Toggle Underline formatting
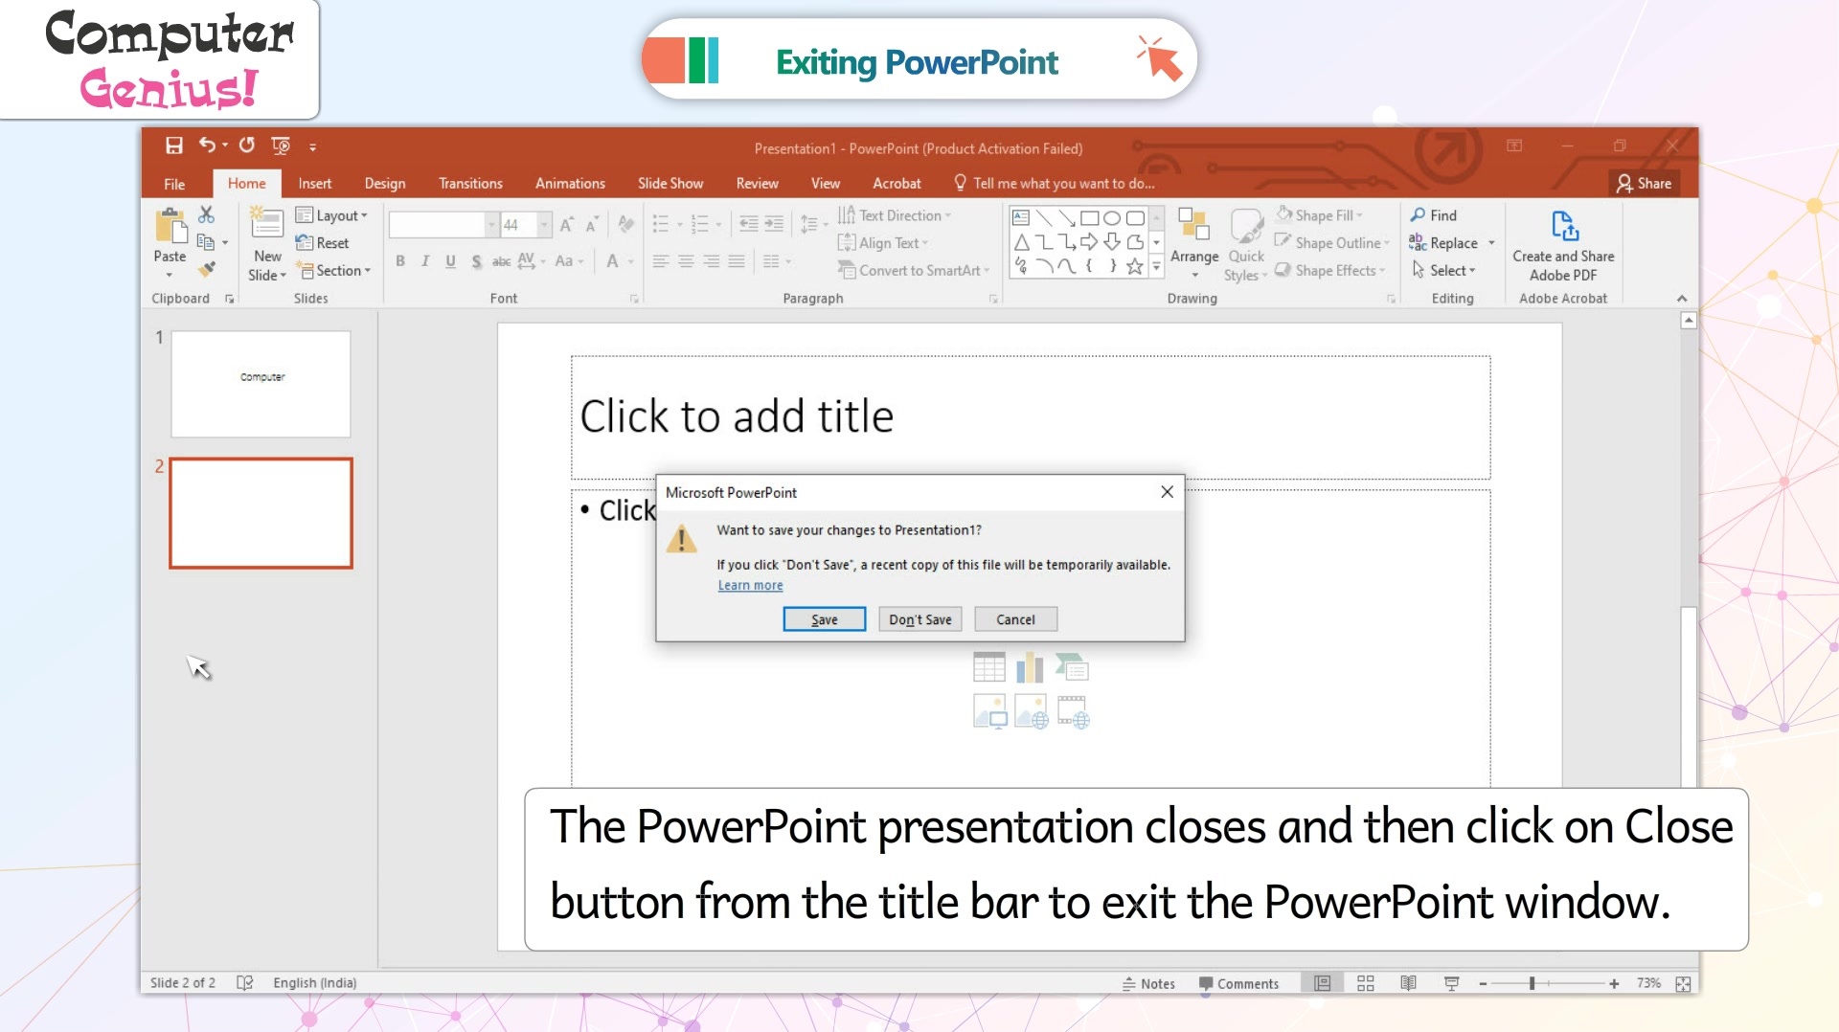 [x=450, y=261]
